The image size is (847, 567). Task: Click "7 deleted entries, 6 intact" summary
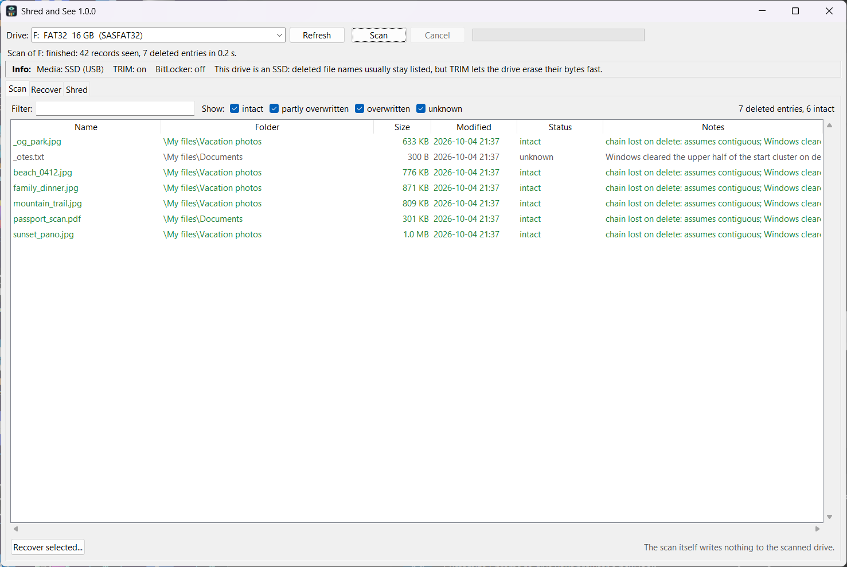click(x=786, y=109)
